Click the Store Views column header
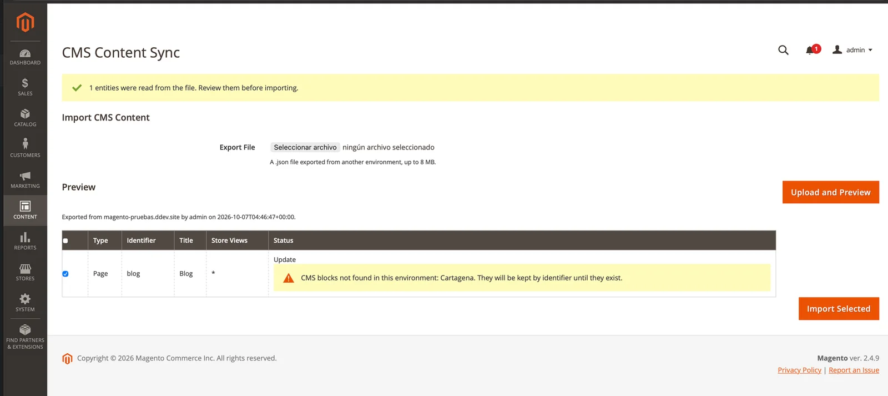 tap(237, 240)
